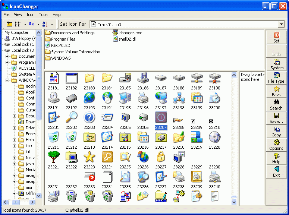The width and height of the screenshot is (289, 215).
Task: Pick the rich text document icon 23181
Action: coord(53,78)
